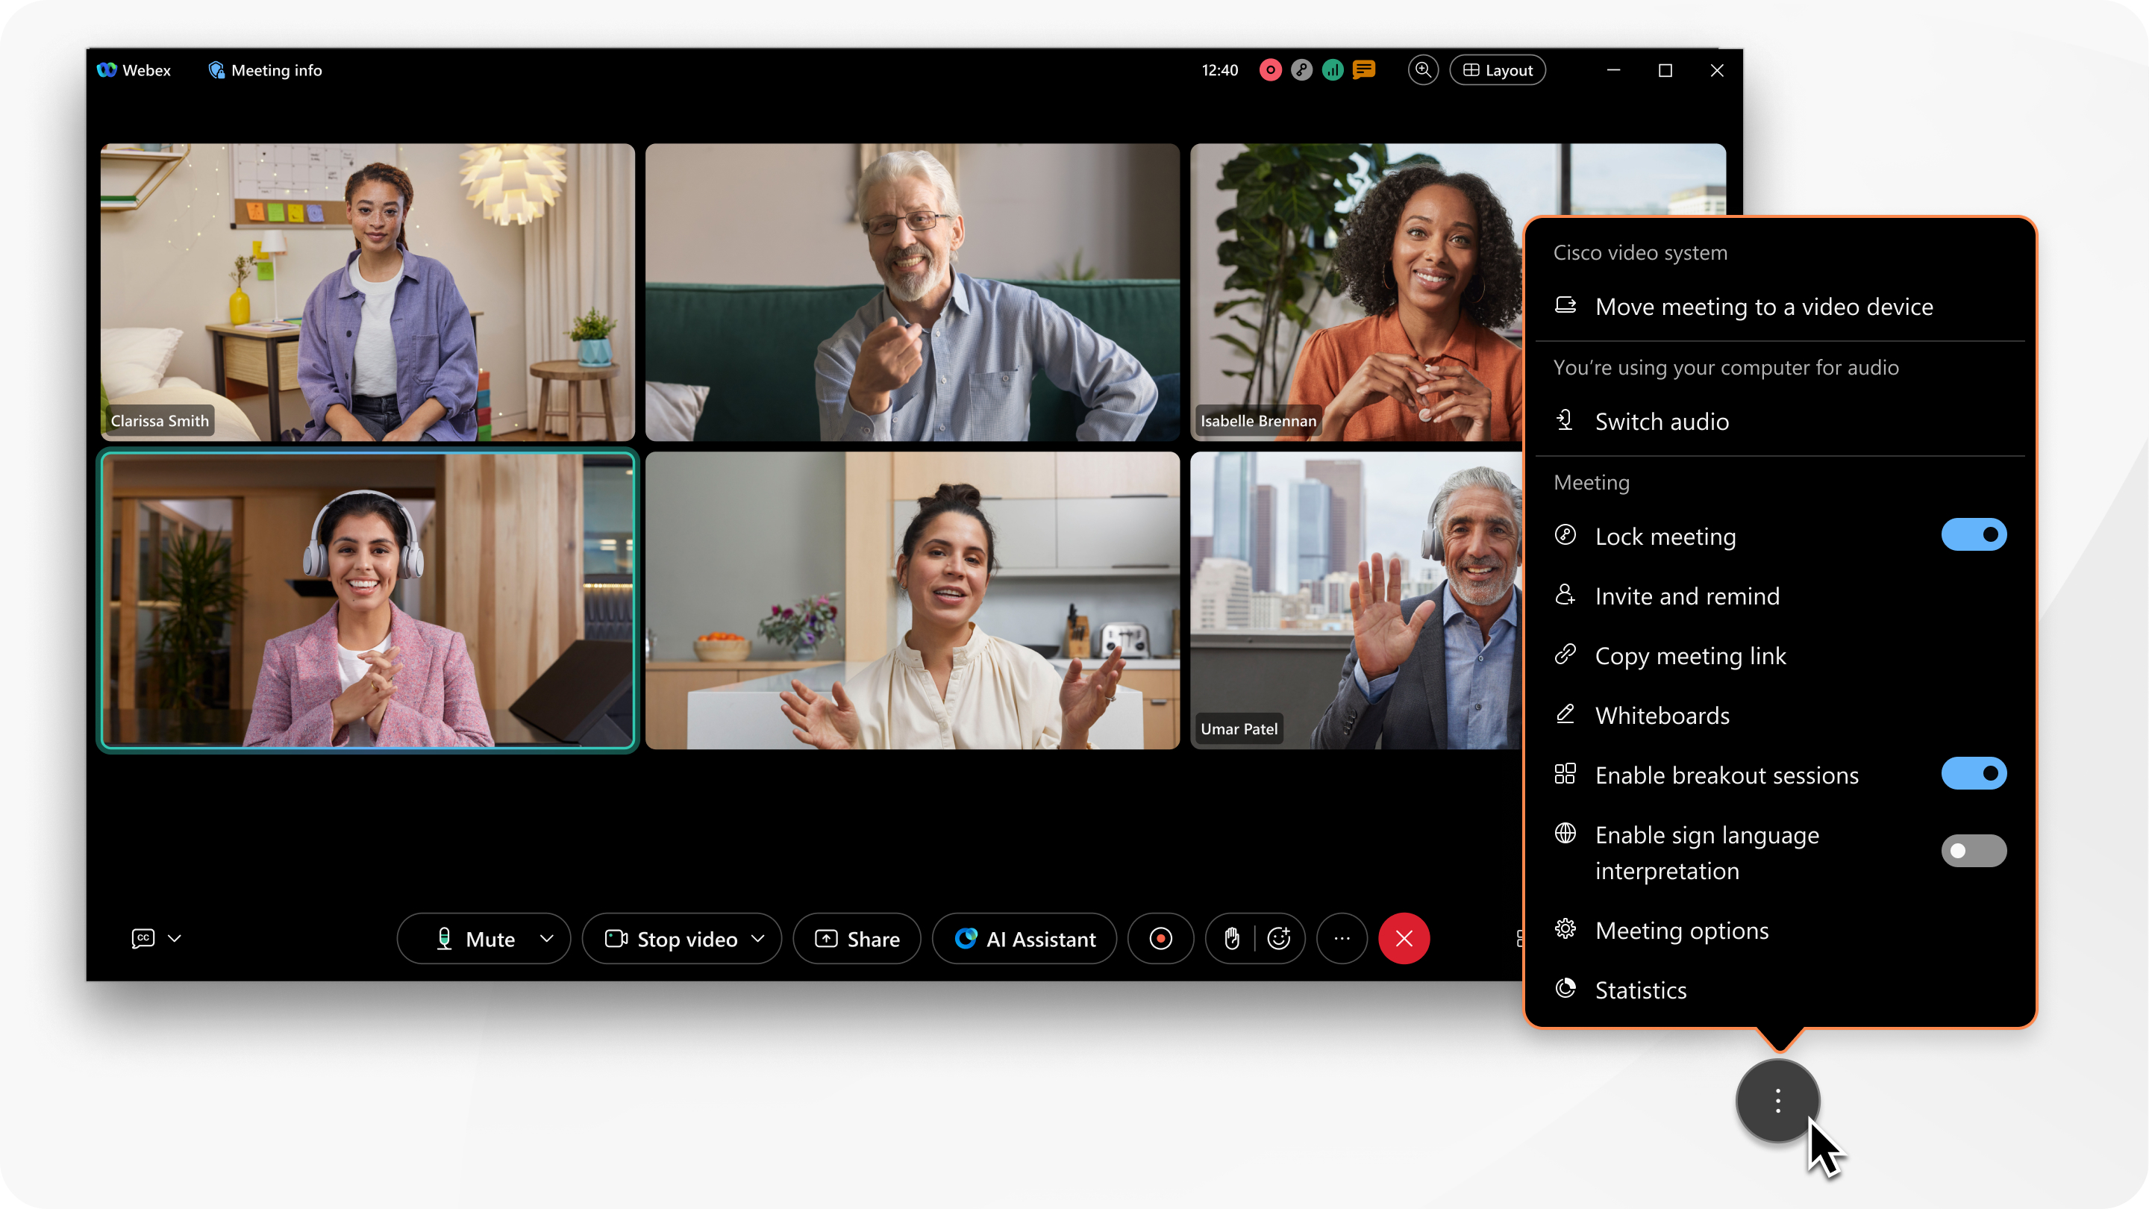Viewport: 2149px width, 1209px height.
Task: Click the Raise hand icon
Action: click(1230, 937)
